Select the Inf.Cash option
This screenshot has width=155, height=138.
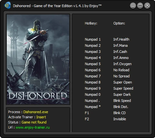pos(120,52)
